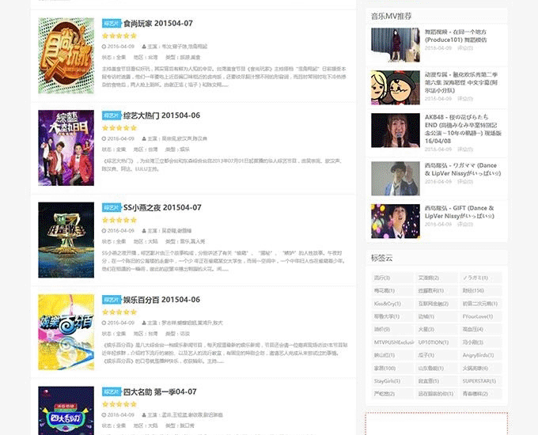Select the AngryBirds(1) tag

480,355
